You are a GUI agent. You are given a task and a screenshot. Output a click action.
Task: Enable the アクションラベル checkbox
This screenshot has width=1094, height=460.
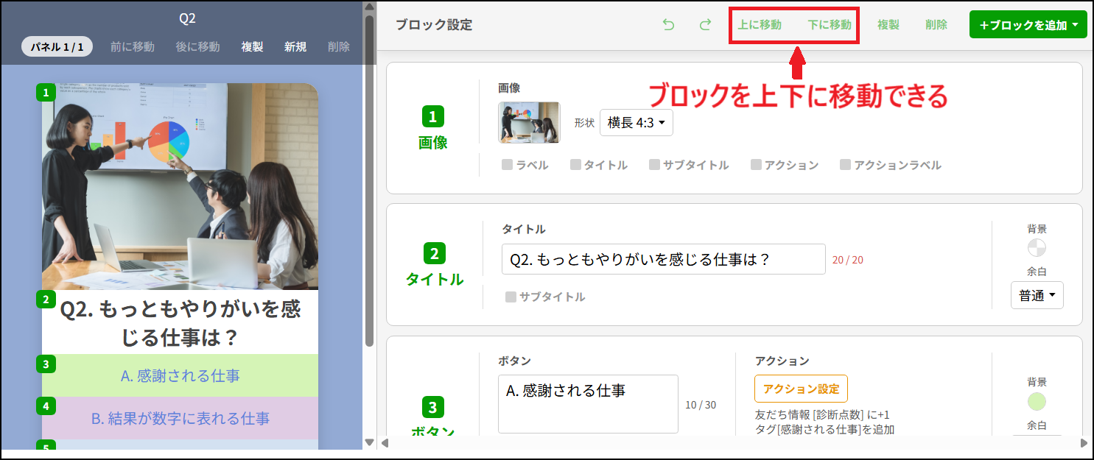pos(845,165)
